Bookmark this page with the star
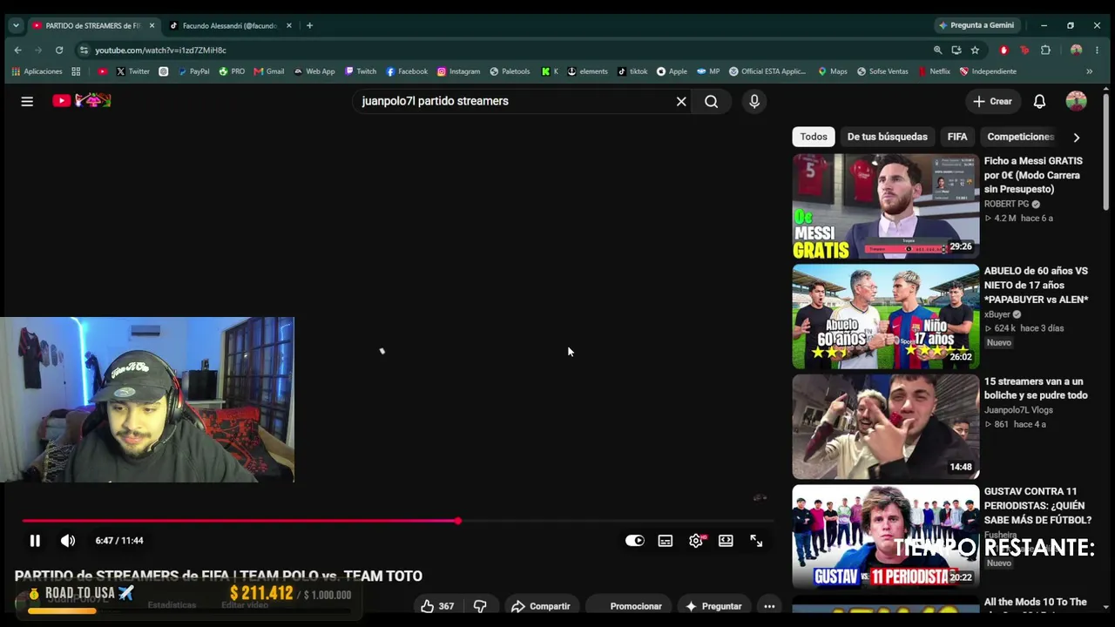The image size is (1115, 627). pos(975,51)
